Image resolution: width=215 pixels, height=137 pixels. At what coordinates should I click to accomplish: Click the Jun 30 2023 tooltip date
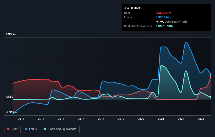[x=132, y=8]
